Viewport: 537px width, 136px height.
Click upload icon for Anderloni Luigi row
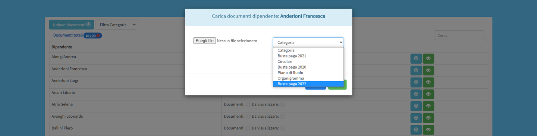tap(416, 82)
